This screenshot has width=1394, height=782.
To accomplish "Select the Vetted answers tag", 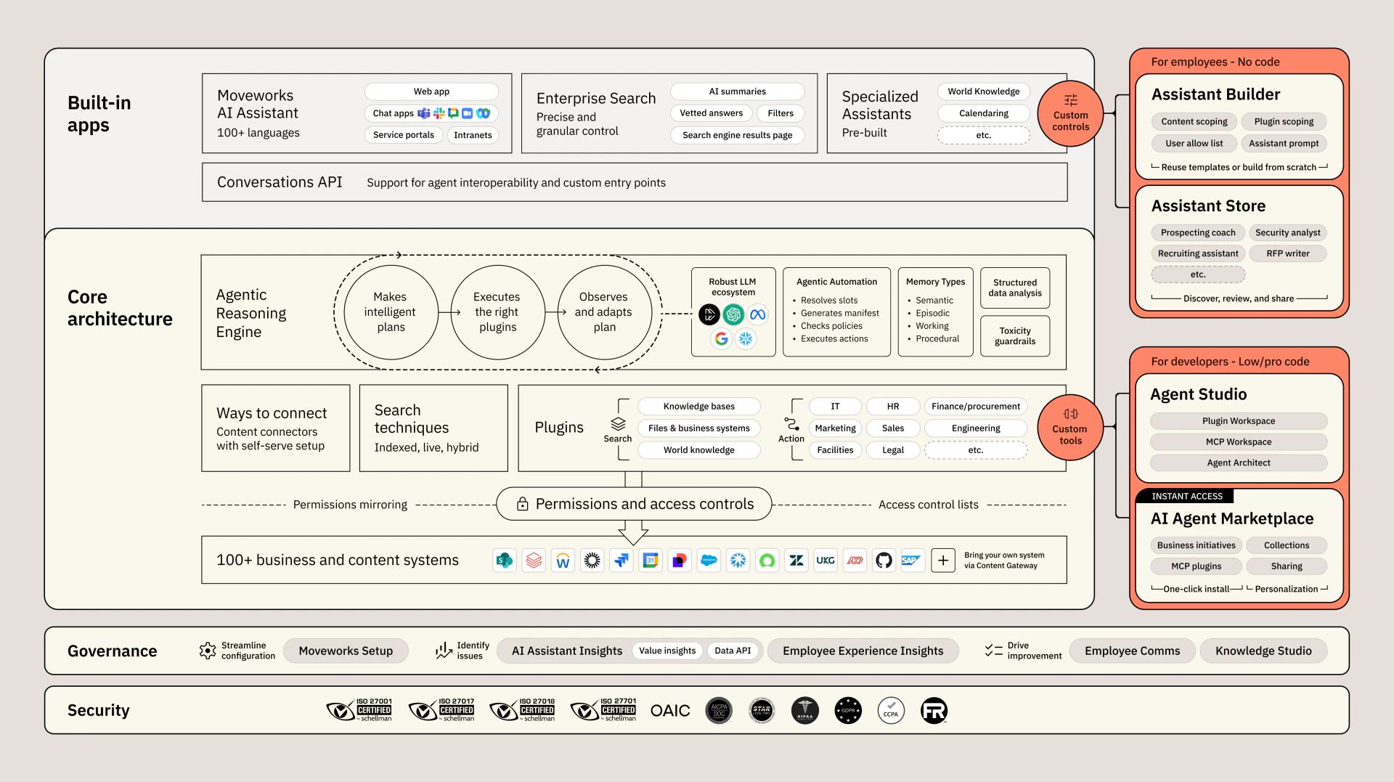I will coord(711,113).
